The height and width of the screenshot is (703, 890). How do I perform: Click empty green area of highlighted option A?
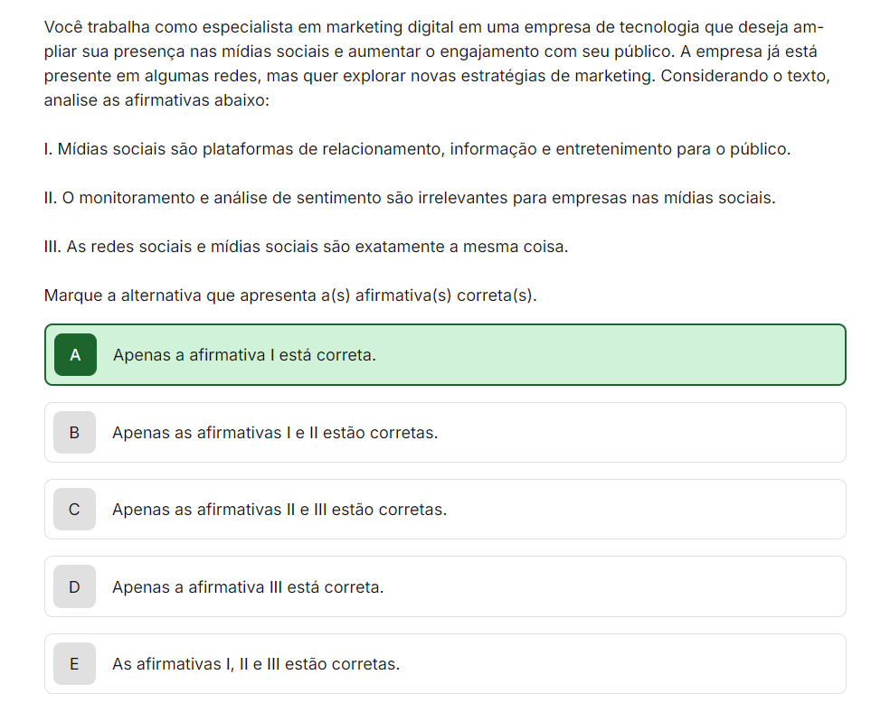click(x=633, y=355)
